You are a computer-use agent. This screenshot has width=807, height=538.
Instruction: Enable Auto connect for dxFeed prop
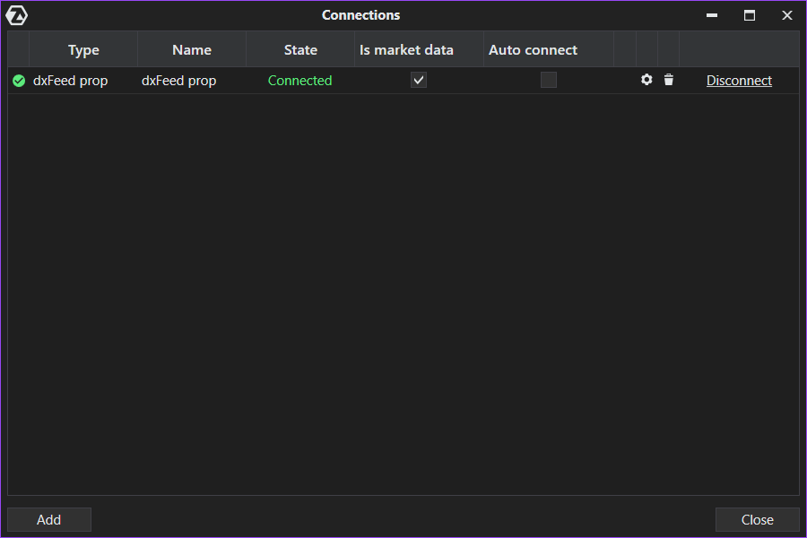click(549, 80)
